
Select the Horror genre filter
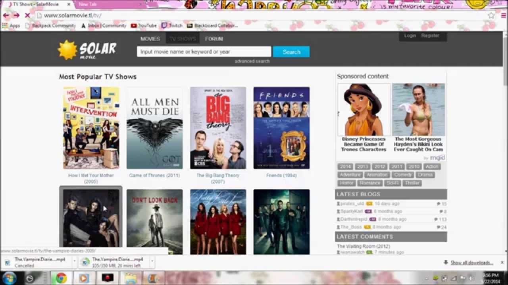(347, 183)
